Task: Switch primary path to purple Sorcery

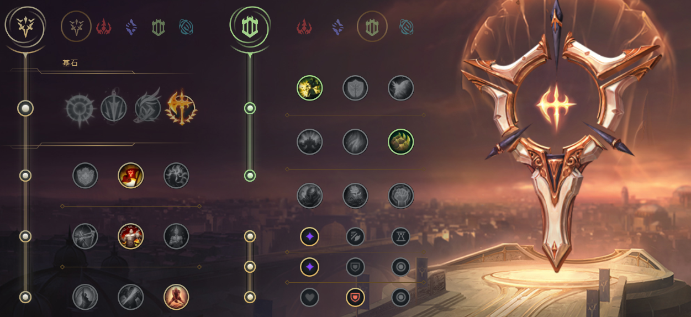Action: coord(131,27)
